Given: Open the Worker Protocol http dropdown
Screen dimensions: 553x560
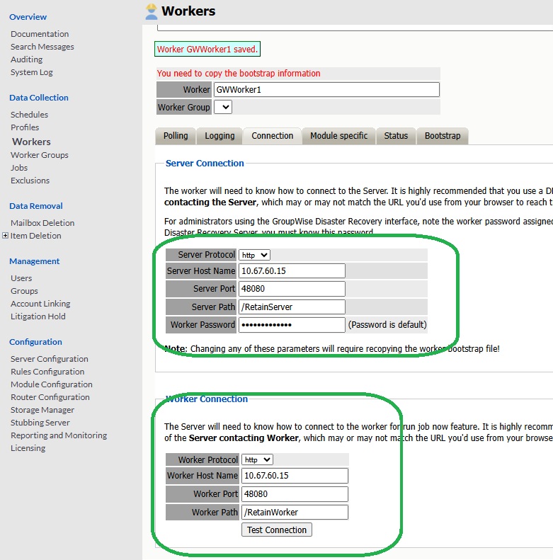Looking at the screenshot, I should pos(257,459).
